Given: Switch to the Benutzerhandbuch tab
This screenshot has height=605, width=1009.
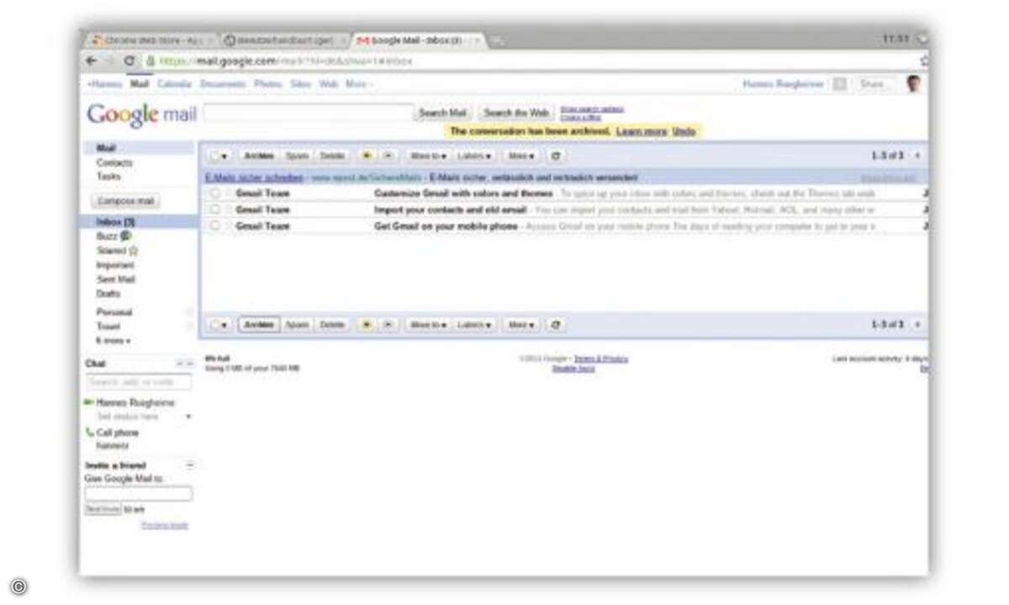Looking at the screenshot, I should tap(285, 39).
